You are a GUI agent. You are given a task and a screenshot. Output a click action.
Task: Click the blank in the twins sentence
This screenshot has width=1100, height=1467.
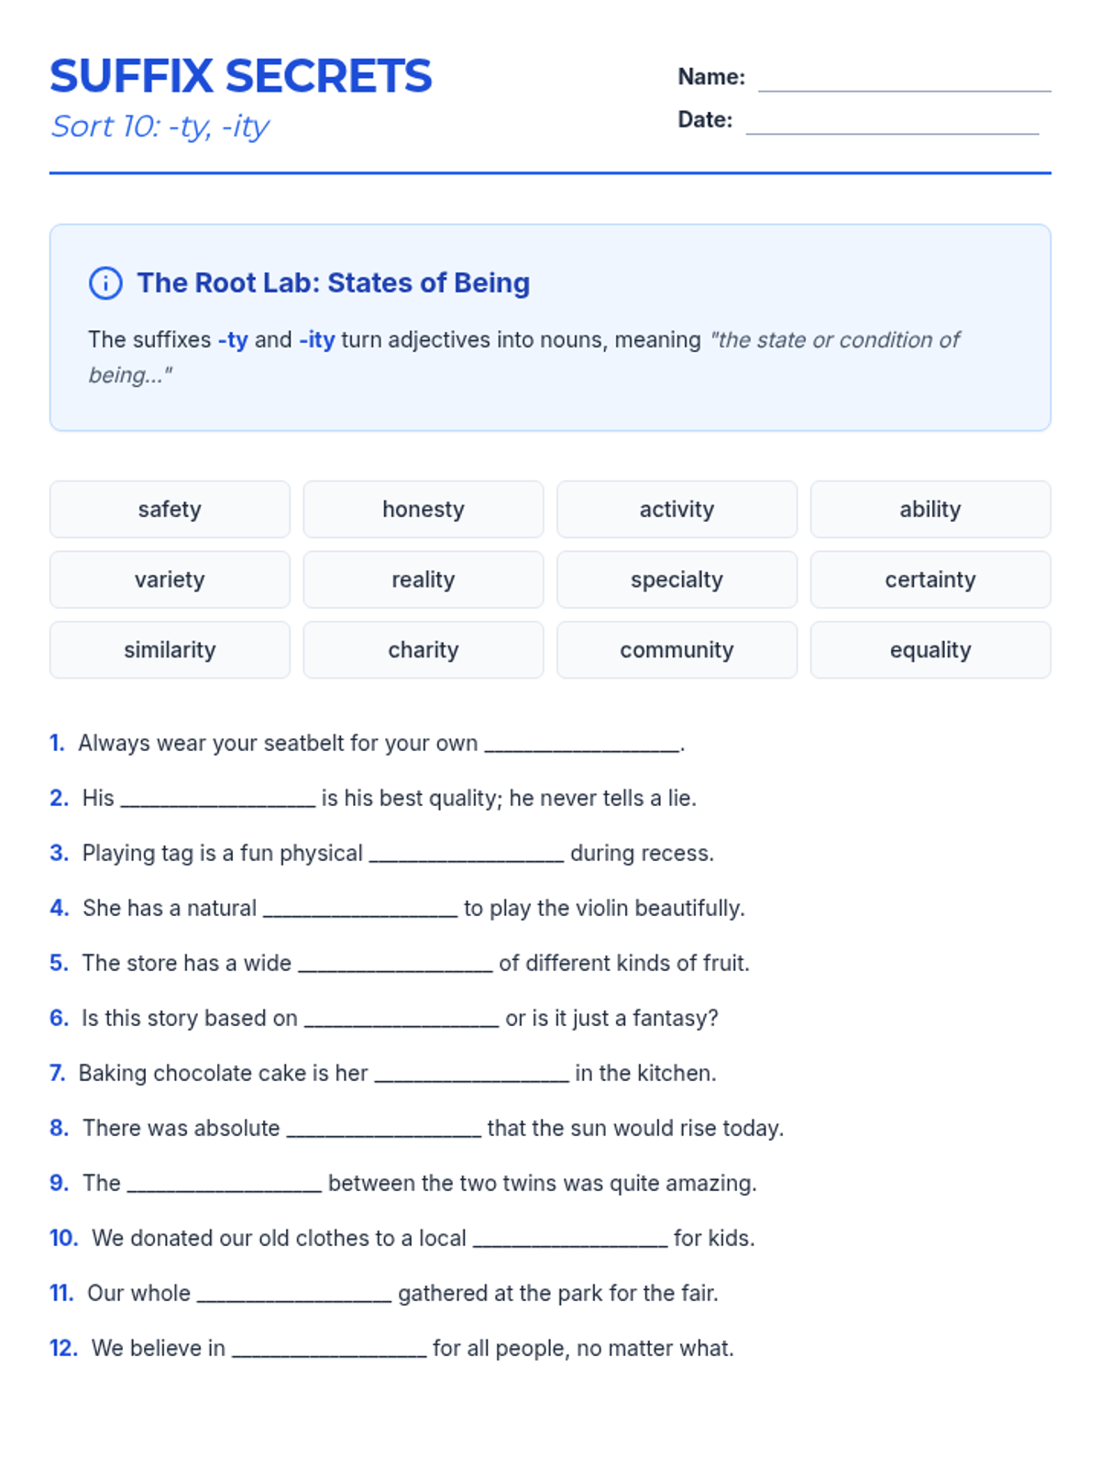[x=225, y=1185]
